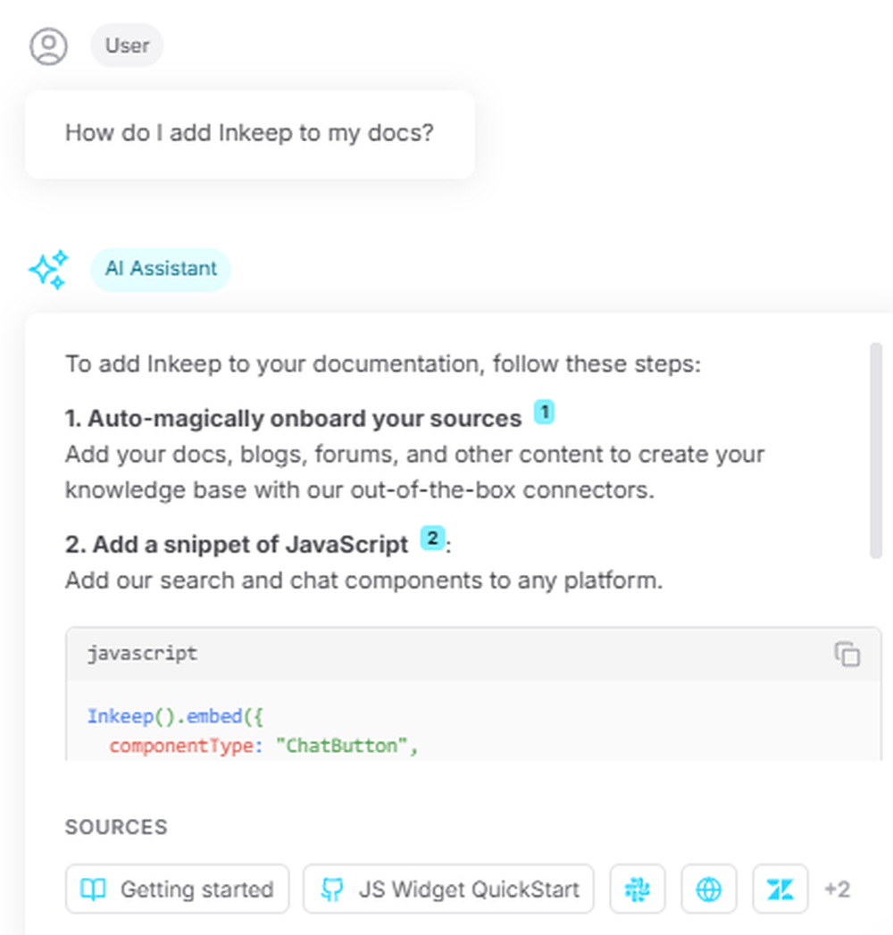Open the globe website source

coord(709,889)
